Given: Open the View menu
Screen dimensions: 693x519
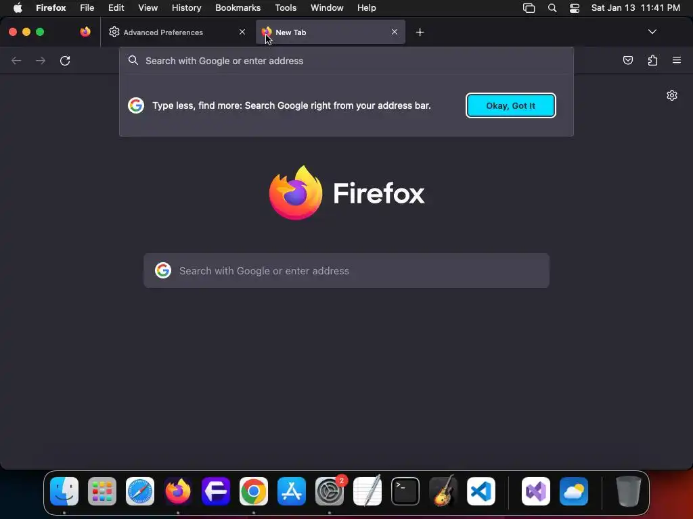Looking at the screenshot, I should 148,7.
